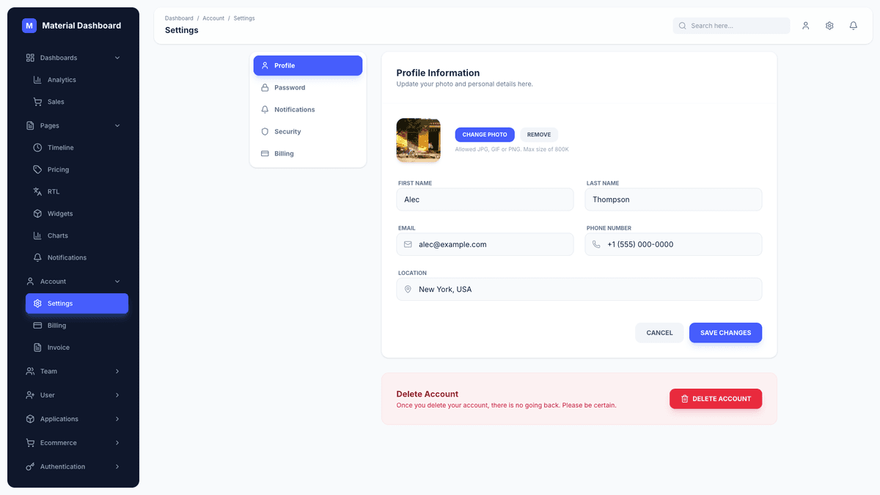Click the Invoice icon in sidebar
Image resolution: width=880 pixels, height=495 pixels.
[x=37, y=347]
